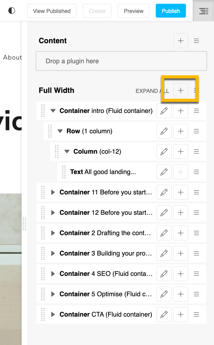Open the Row 1 column settings menu
This screenshot has height=345, width=214.
click(x=196, y=131)
